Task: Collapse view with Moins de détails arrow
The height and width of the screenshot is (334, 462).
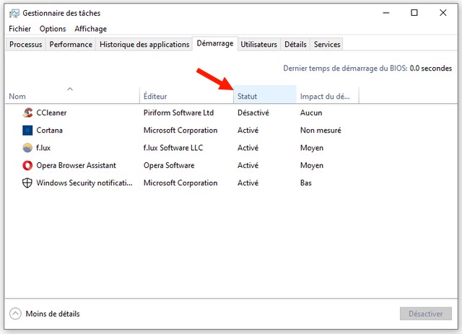Action: click(x=15, y=314)
